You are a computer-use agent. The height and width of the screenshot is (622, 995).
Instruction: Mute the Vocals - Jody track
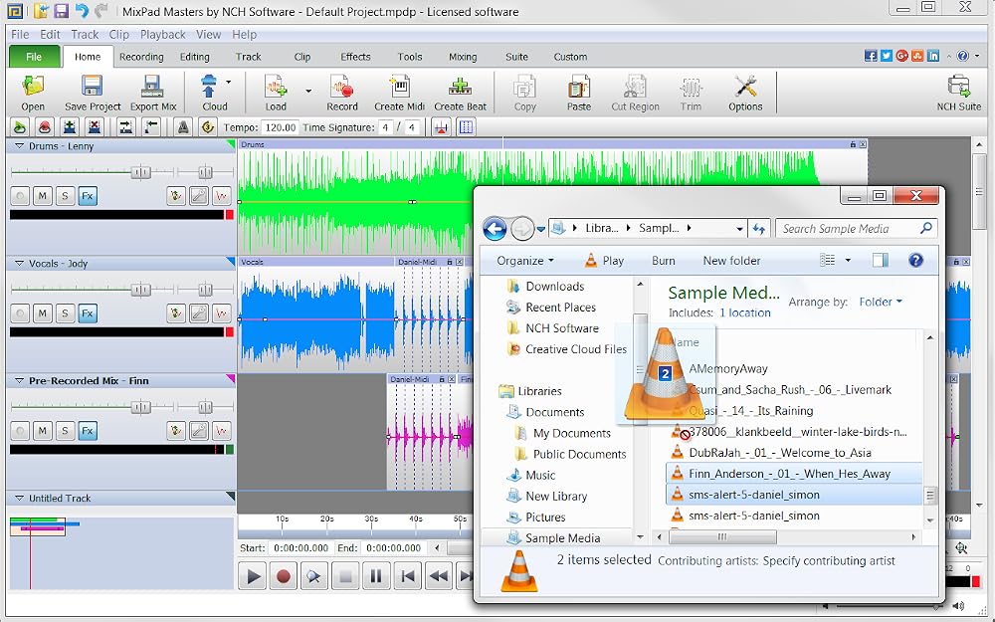click(43, 312)
